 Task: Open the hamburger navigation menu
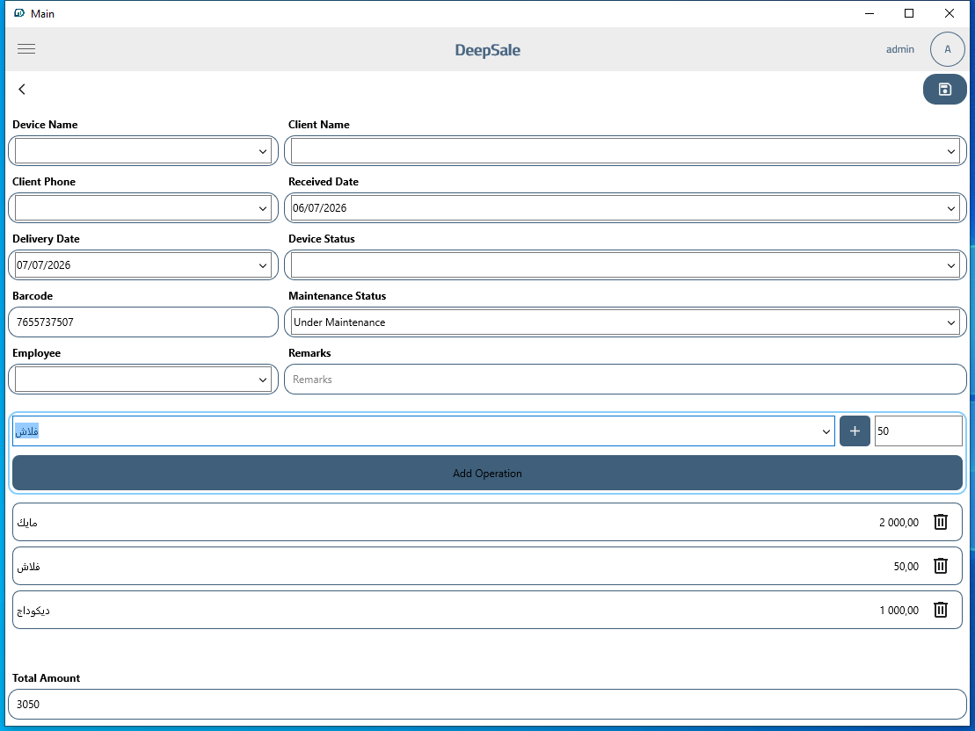[x=26, y=48]
